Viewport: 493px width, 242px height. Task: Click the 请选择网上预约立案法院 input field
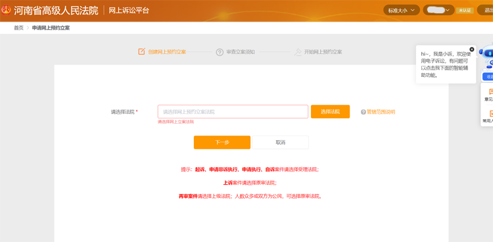tap(233, 112)
